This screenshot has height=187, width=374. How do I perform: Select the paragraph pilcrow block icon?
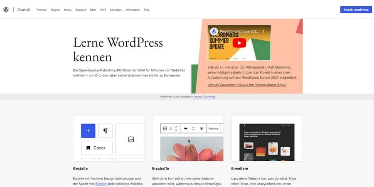[105, 131]
